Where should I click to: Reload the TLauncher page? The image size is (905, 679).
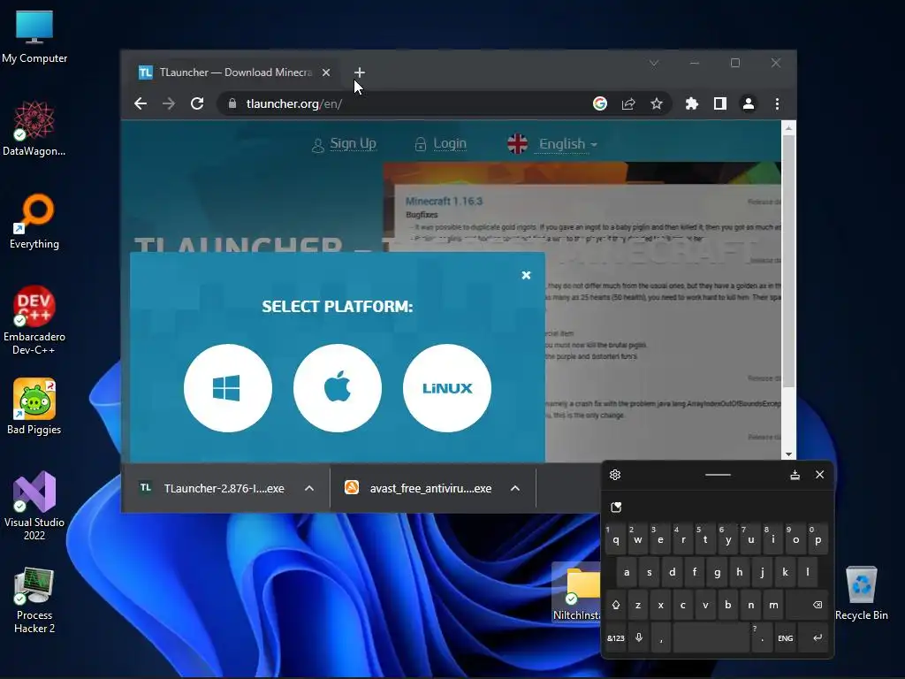click(x=197, y=103)
